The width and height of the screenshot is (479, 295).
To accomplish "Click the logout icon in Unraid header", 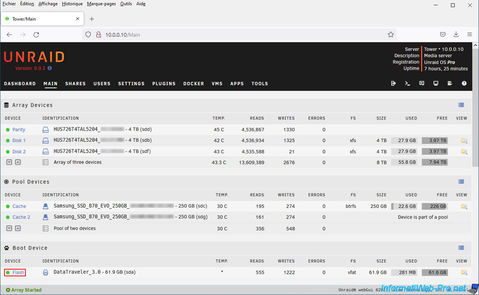I will tap(393, 83).
